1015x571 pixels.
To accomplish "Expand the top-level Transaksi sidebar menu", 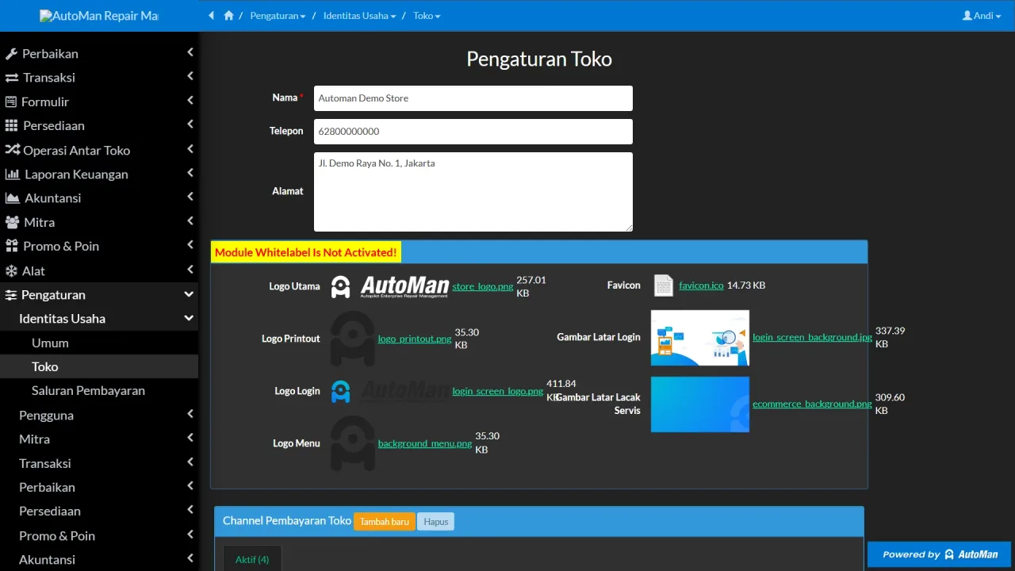I will point(99,78).
